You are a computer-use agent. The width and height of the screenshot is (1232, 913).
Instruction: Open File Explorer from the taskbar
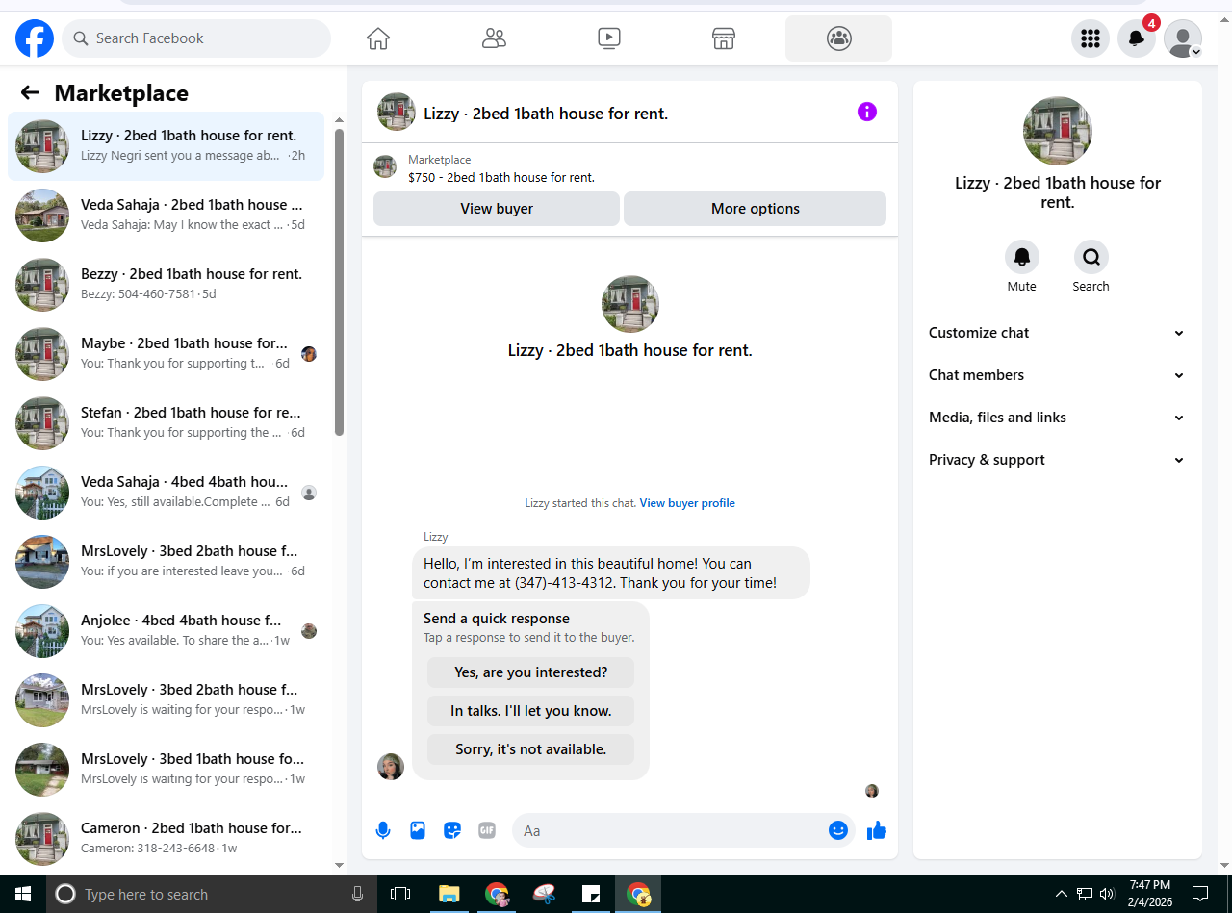point(449,894)
